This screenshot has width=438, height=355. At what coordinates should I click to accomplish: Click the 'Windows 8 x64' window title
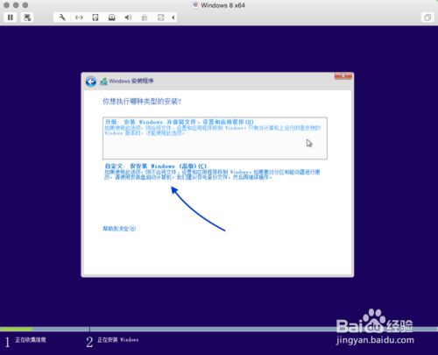223,5
